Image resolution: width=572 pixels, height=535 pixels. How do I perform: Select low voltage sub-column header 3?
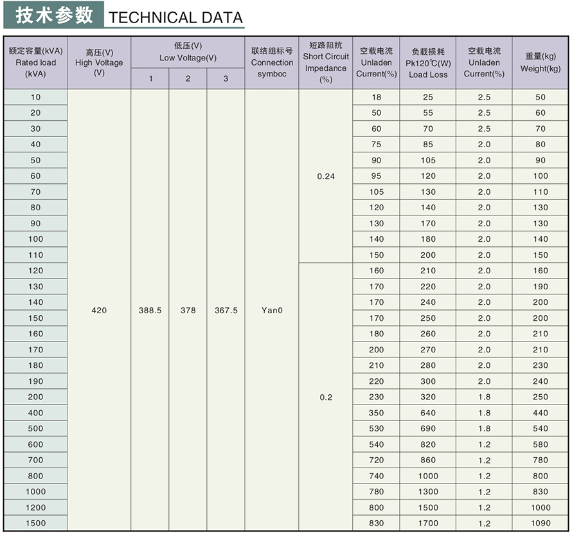tap(226, 79)
